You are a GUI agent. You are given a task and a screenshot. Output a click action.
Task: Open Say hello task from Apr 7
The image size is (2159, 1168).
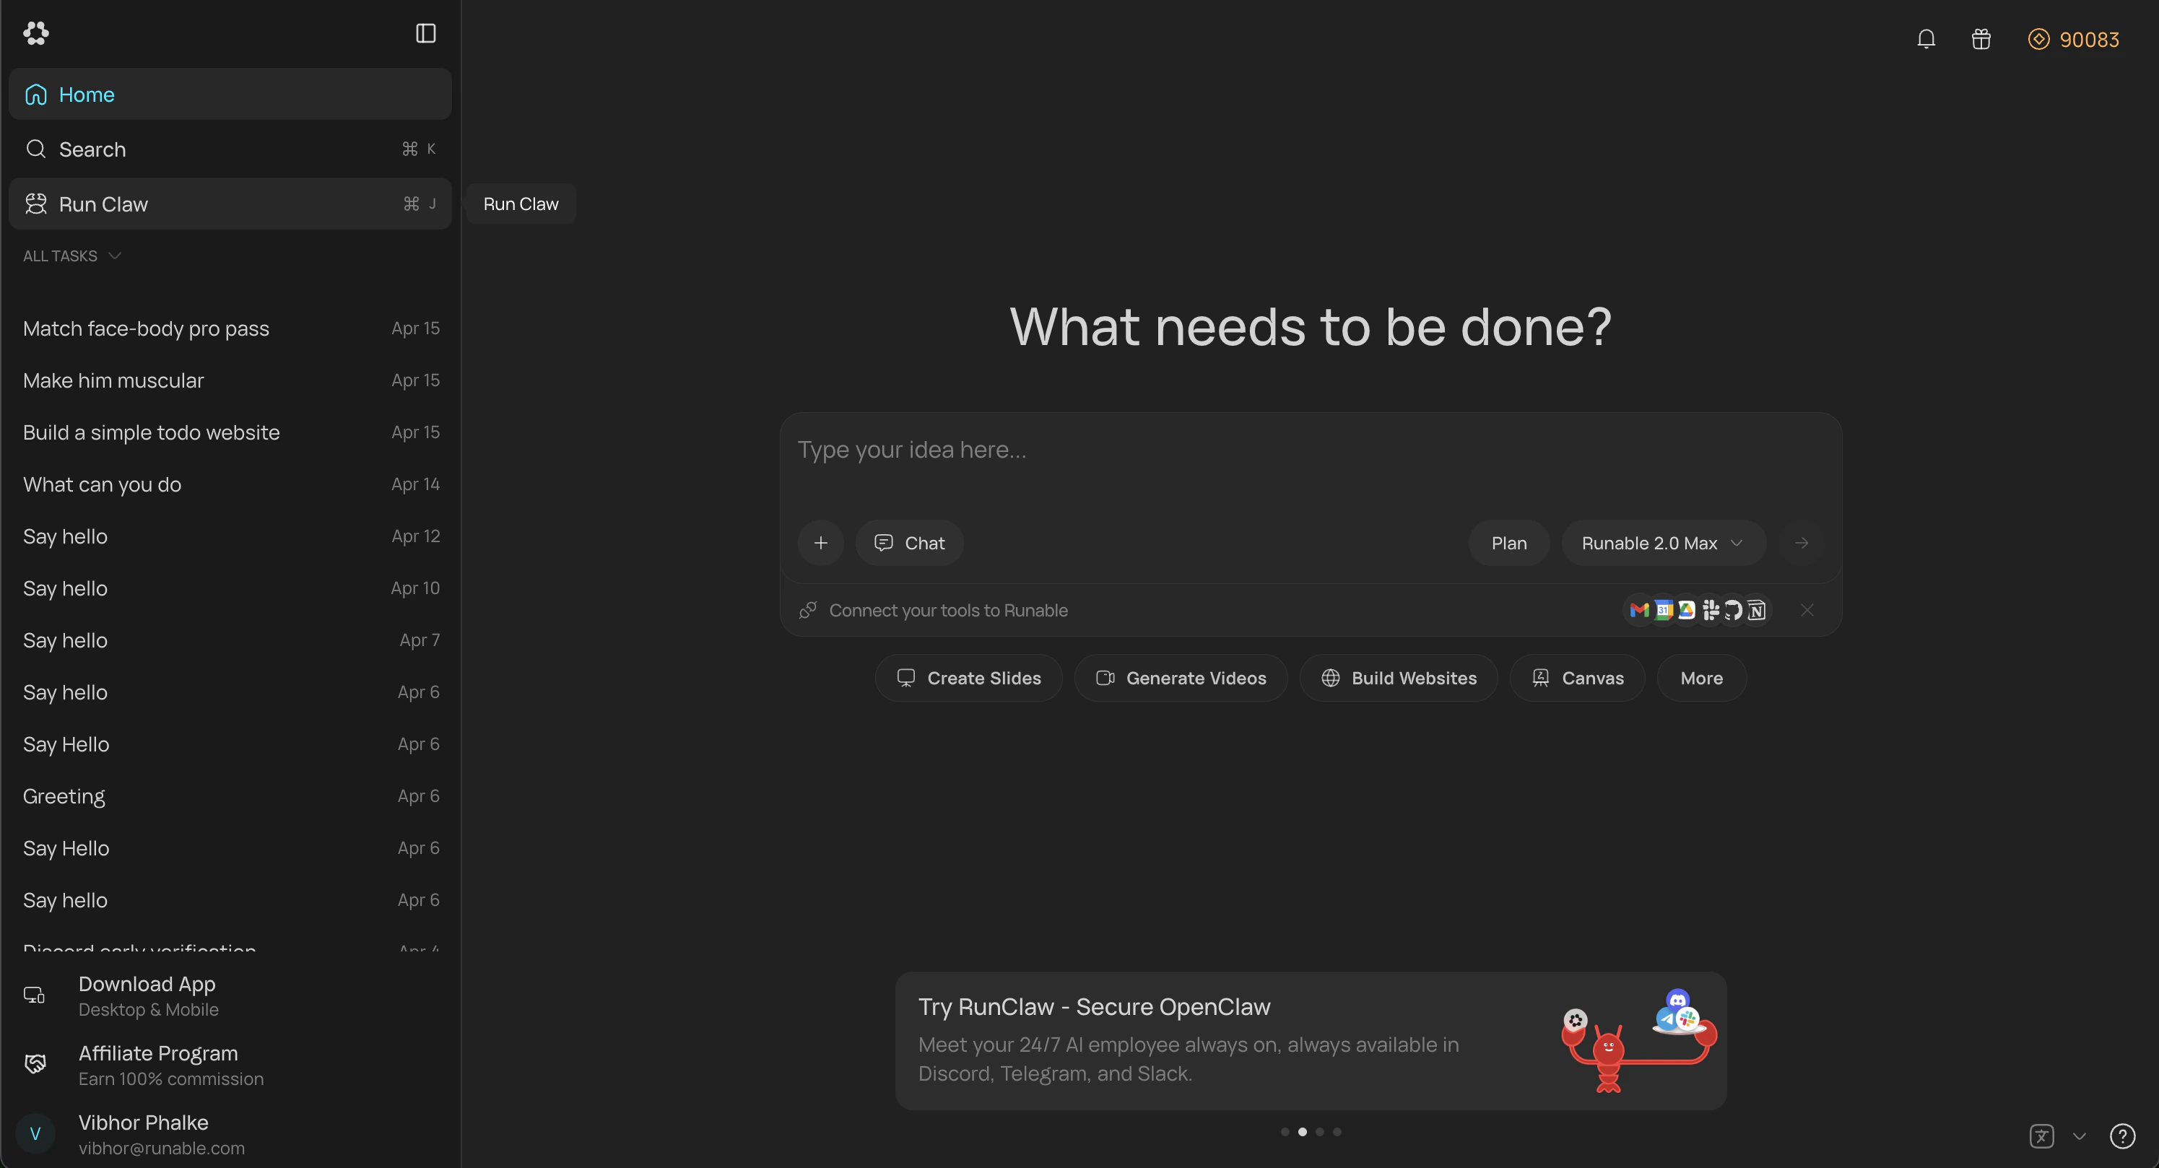pos(230,640)
